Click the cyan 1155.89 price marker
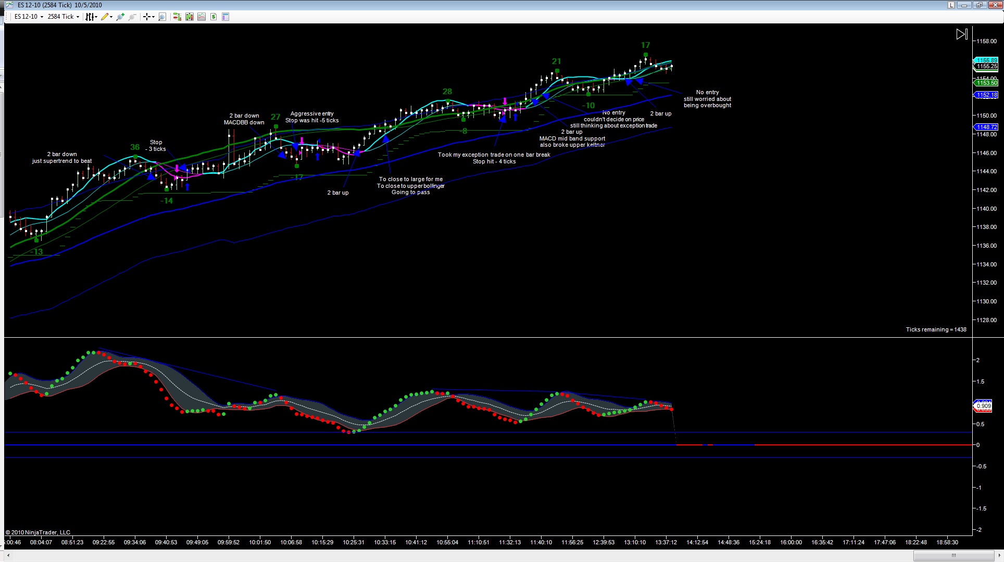 click(x=986, y=60)
